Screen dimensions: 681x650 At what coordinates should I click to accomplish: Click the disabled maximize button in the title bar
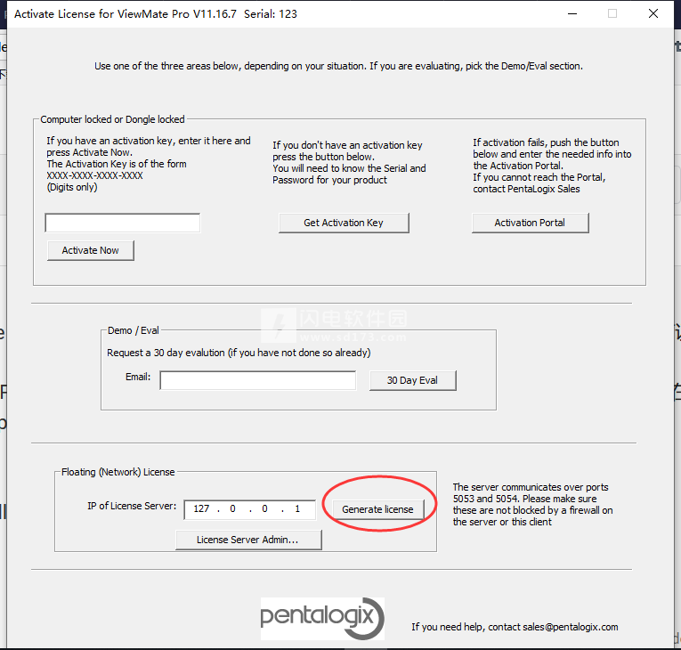[x=612, y=13]
